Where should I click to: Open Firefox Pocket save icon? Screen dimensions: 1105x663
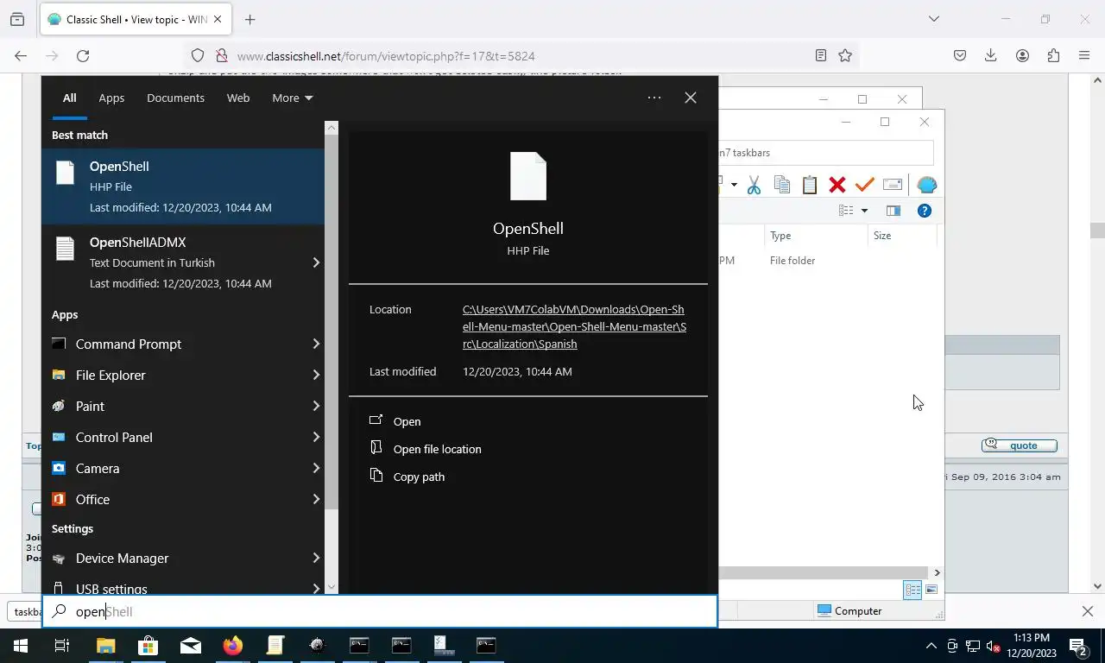click(x=960, y=55)
